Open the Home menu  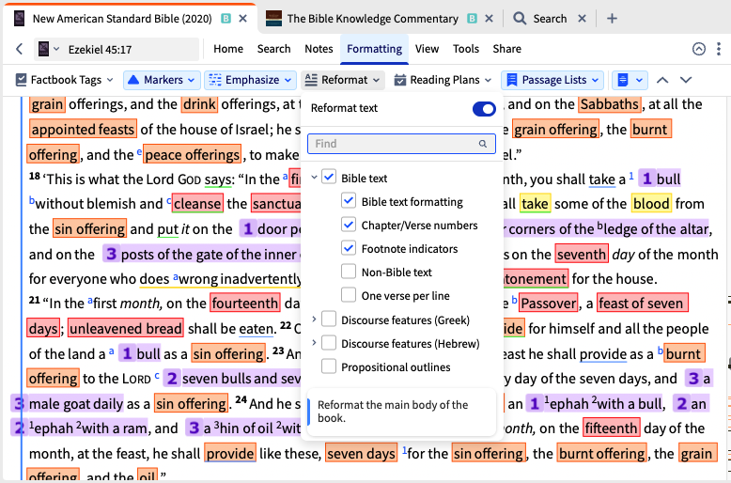(228, 49)
